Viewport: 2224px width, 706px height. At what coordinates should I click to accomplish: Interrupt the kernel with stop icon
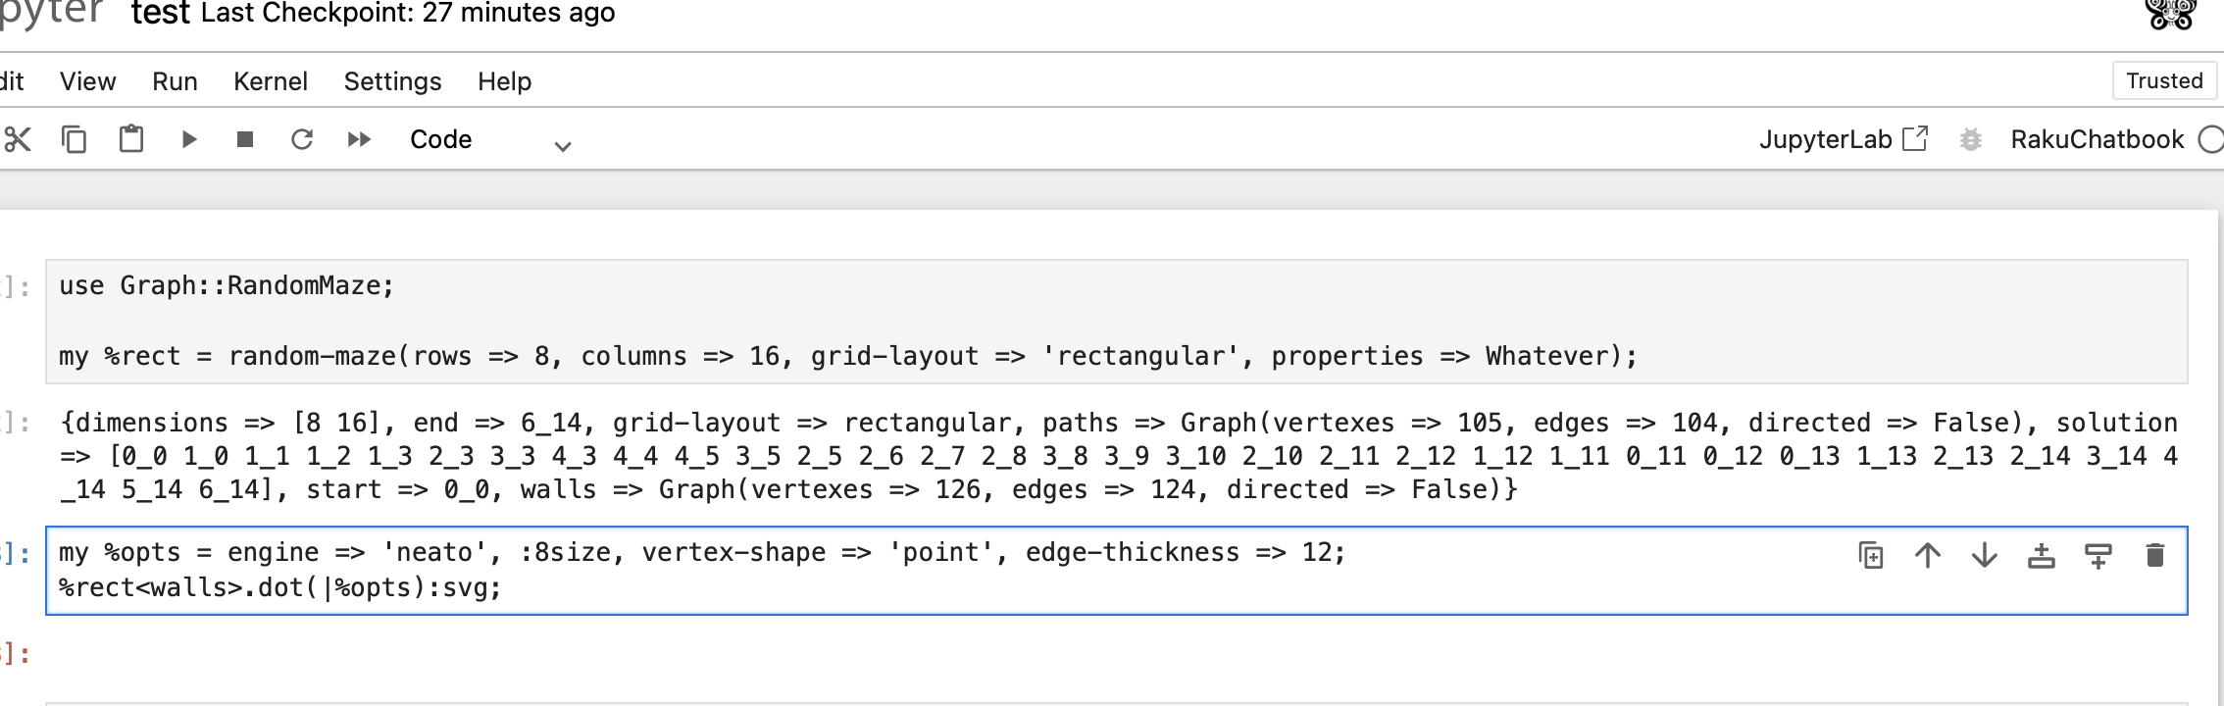pos(245,139)
